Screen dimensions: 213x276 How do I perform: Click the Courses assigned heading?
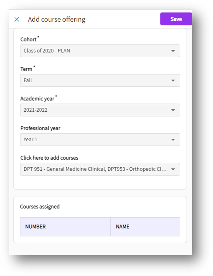point(40,206)
